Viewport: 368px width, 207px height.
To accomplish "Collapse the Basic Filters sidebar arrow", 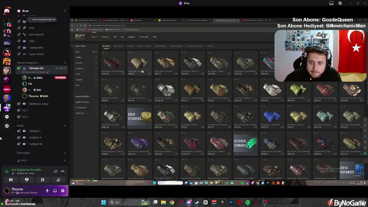I will [72, 46].
